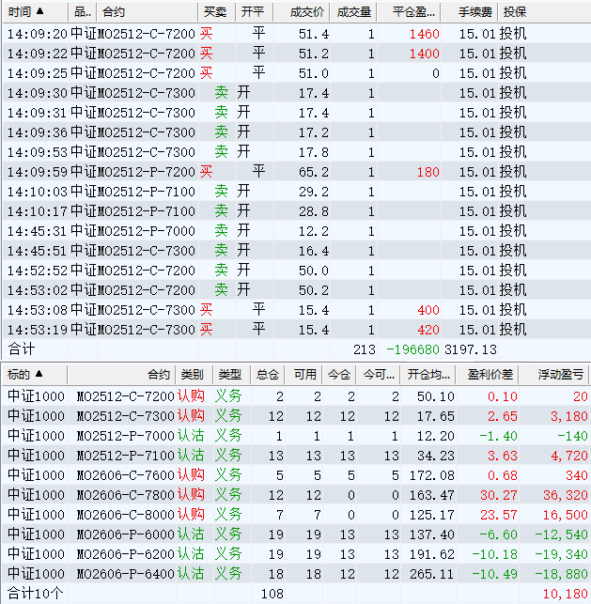Select the MO2606-P-6400 position row

296,574
